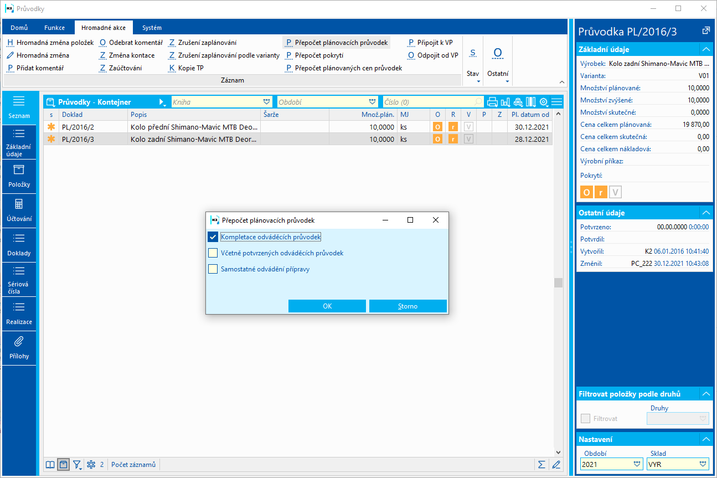Open Seznam in the left sidebar
717x478 pixels.
click(19, 107)
